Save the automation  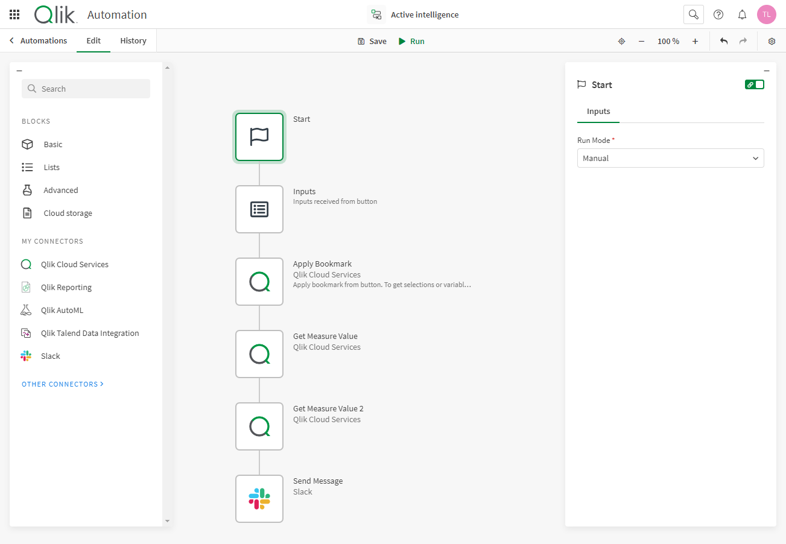372,41
